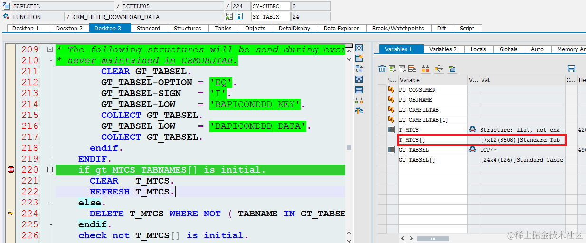
Task: Click the CRM_FILTER_DOWNLOAD_DATA field
Action: 147,17
